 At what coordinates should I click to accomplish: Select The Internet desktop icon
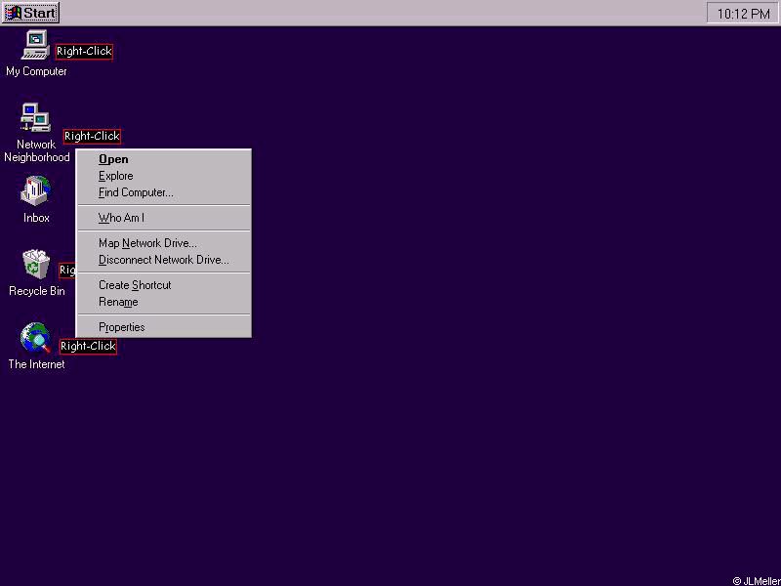(36, 337)
